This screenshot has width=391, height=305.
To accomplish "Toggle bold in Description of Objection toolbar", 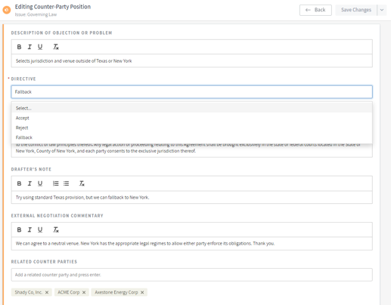I will tap(19, 47).
